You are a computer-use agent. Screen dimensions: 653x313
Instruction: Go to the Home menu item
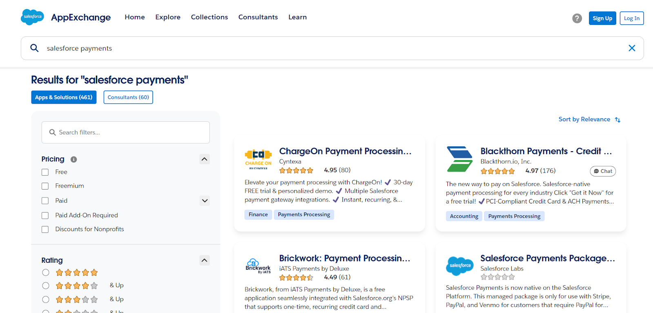pos(135,17)
